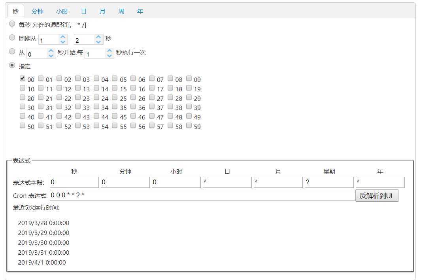Enable the 47 seconds checkbox

(152, 116)
